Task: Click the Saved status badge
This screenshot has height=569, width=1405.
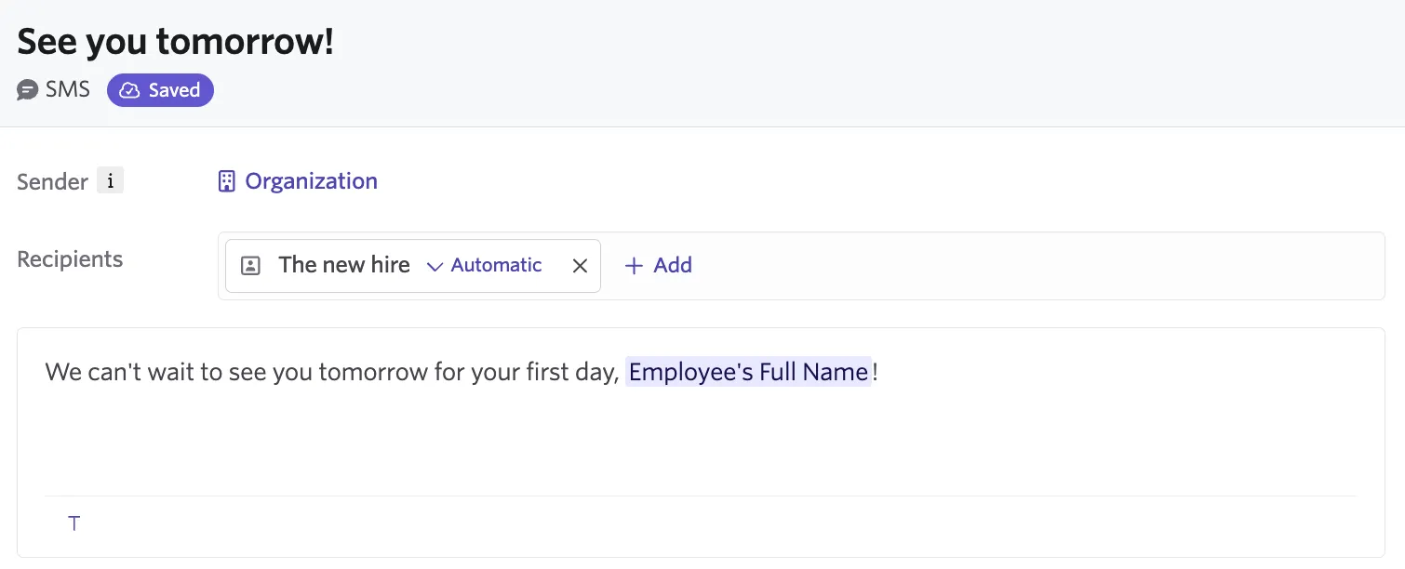Action: click(160, 90)
